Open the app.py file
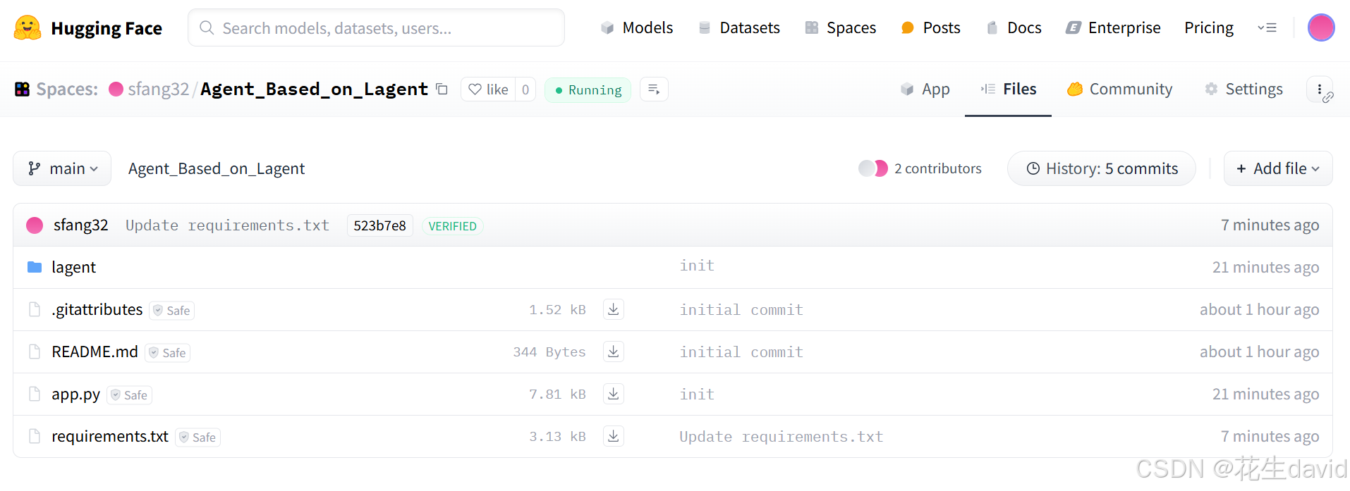Image resolution: width=1350 pixels, height=491 pixels. [x=75, y=394]
